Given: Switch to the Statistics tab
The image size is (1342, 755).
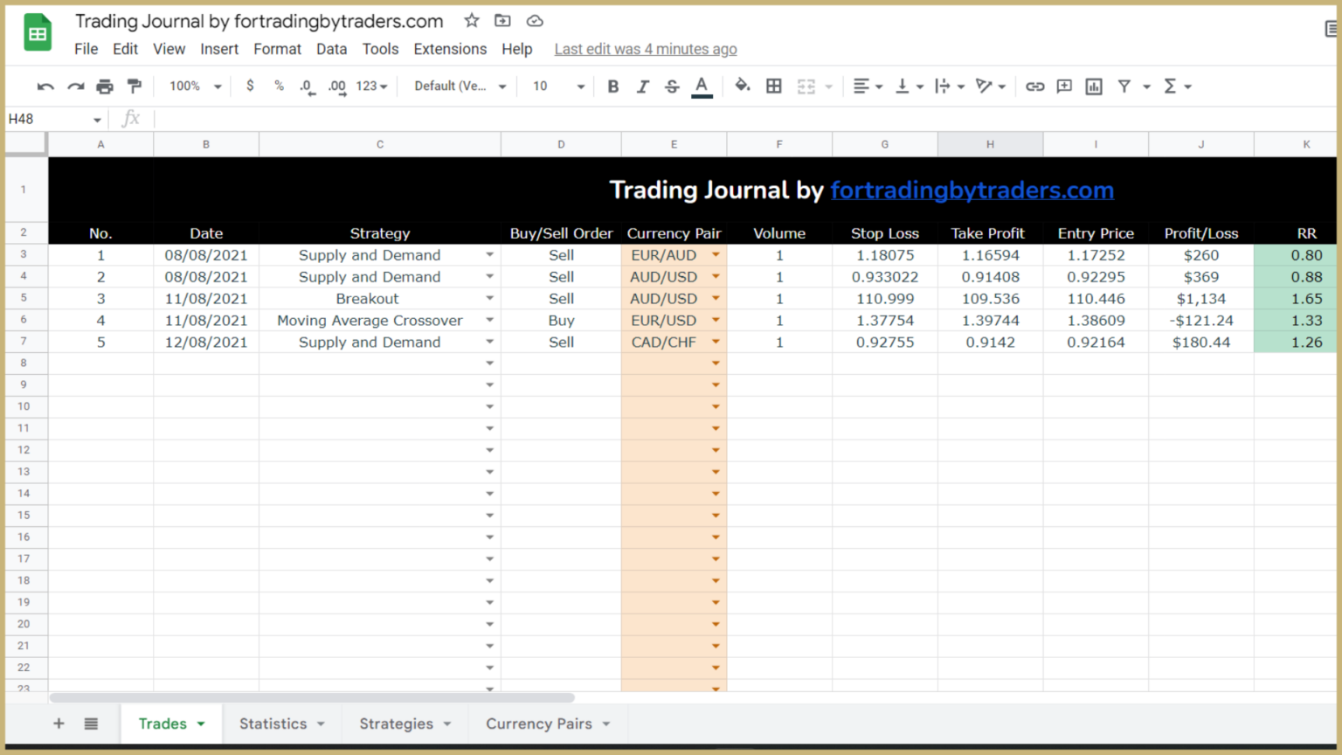Looking at the screenshot, I should [x=273, y=724].
